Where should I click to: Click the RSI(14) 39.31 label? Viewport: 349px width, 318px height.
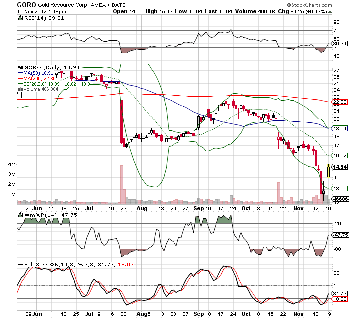tap(44, 18)
